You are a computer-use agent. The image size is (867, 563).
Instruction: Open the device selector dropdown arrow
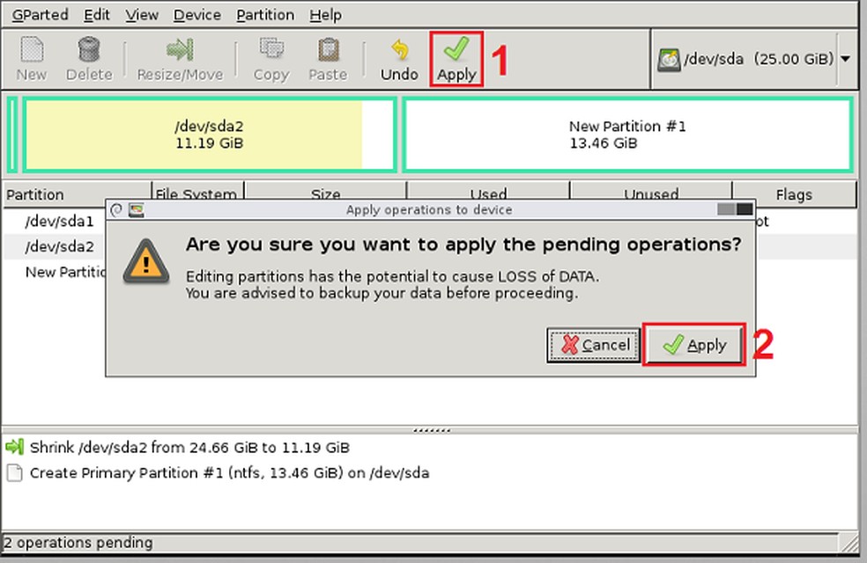click(846, 59)
